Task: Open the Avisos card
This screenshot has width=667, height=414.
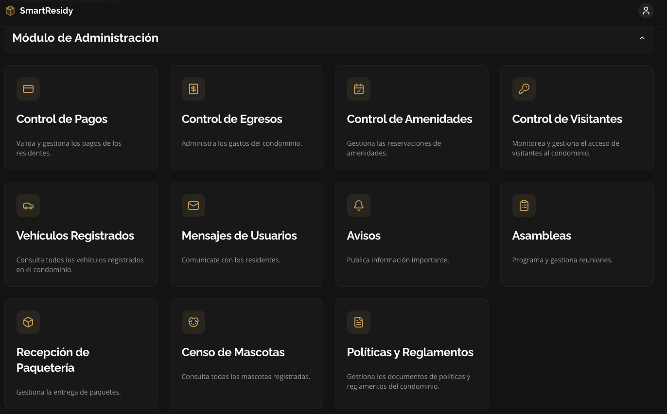Action: point(412,234)
